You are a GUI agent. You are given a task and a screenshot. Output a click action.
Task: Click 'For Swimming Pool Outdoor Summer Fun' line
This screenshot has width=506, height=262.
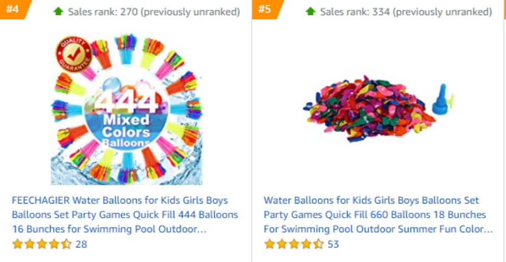[378, 229]
